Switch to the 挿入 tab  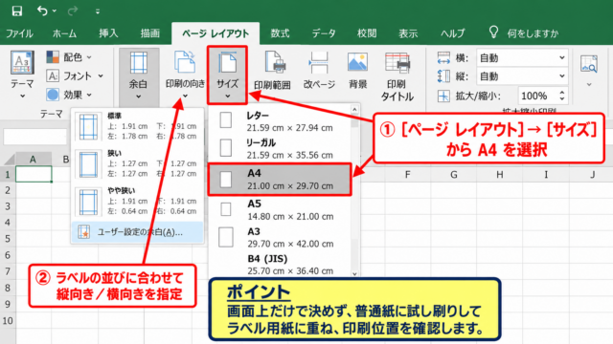coord(108,33)
